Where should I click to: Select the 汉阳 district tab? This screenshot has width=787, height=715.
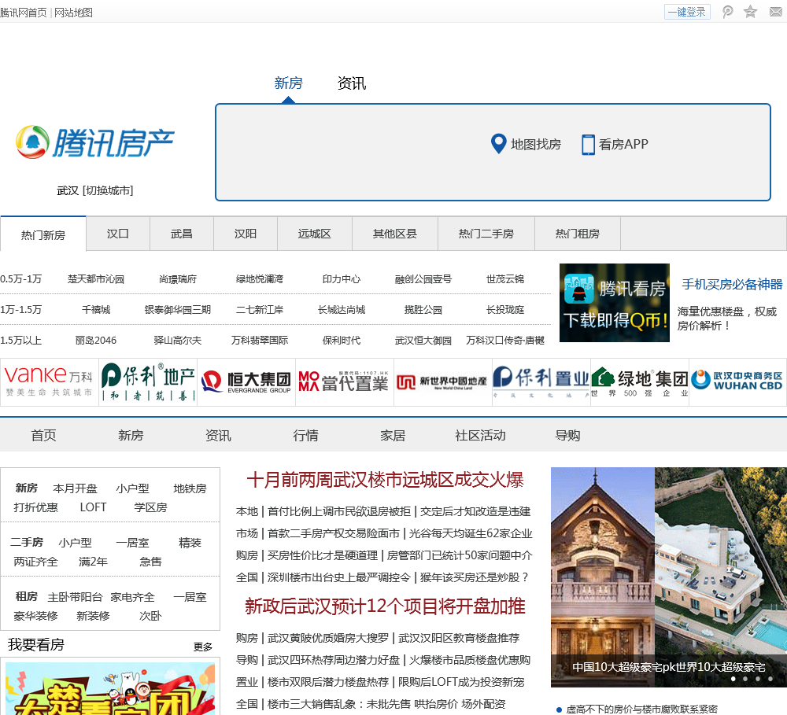pyautogui.click(x=246, y=234)
